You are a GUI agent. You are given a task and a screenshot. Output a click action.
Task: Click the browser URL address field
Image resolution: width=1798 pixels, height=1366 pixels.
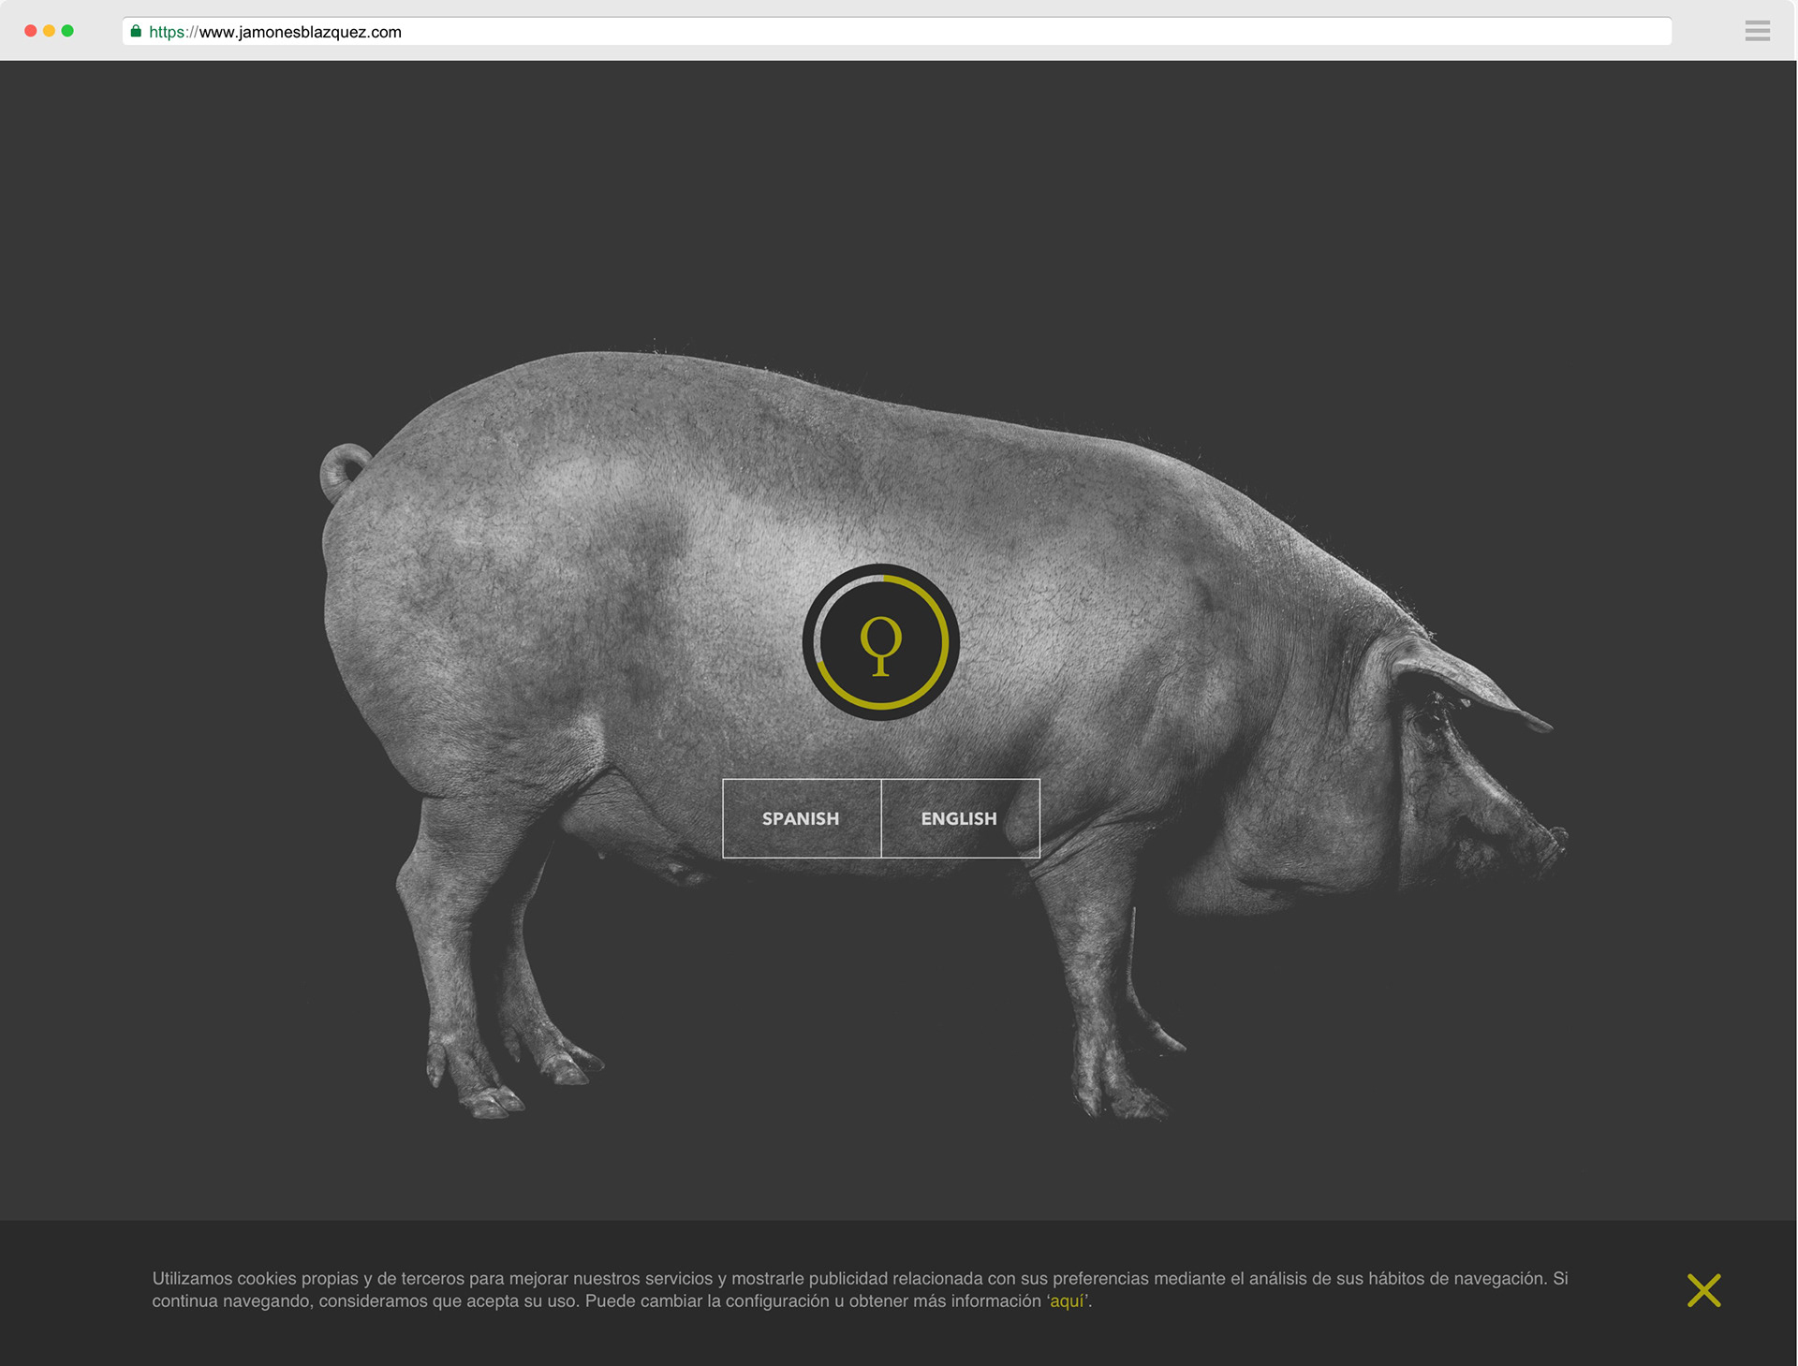tap(896, 31)
